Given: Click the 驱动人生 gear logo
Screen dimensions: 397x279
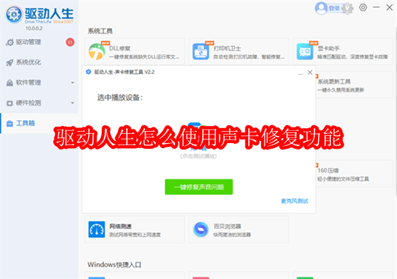Looking at the screenshot, I should point(14,14).
